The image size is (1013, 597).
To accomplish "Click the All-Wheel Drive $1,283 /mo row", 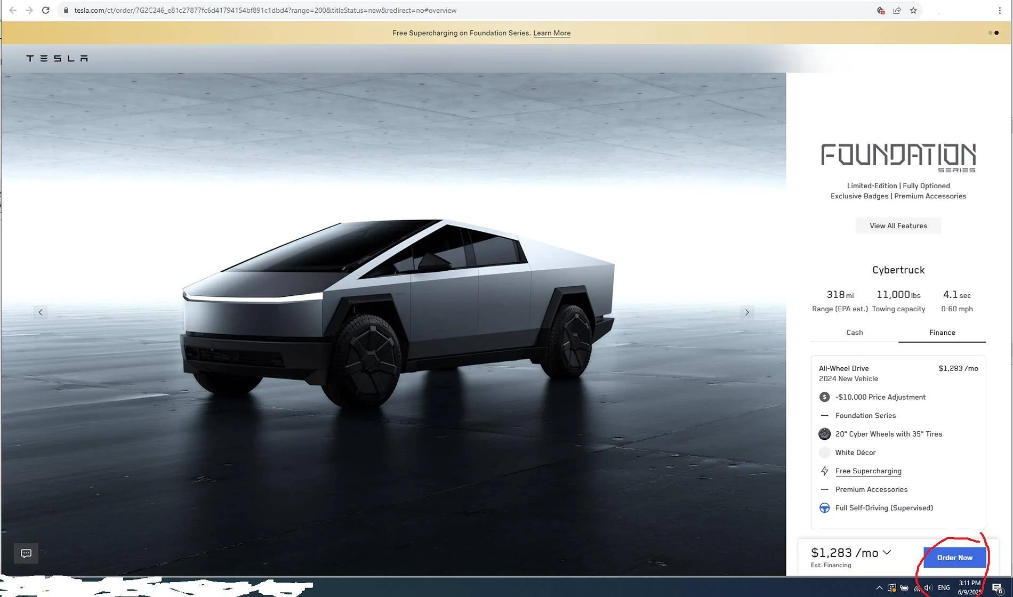I will (898, 373).
